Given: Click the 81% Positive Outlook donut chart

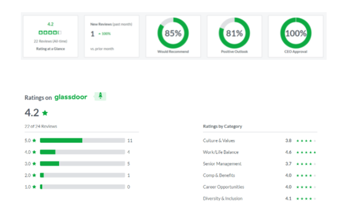Looking at the screenshot, I should point(234,33).
